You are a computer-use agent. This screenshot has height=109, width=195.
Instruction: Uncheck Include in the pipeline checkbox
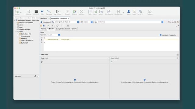point(161,35)
